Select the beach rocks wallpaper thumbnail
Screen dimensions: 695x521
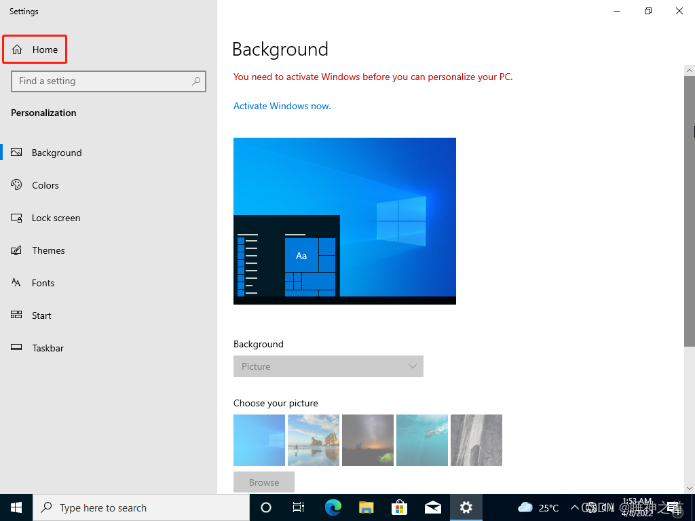click(314, 440)
